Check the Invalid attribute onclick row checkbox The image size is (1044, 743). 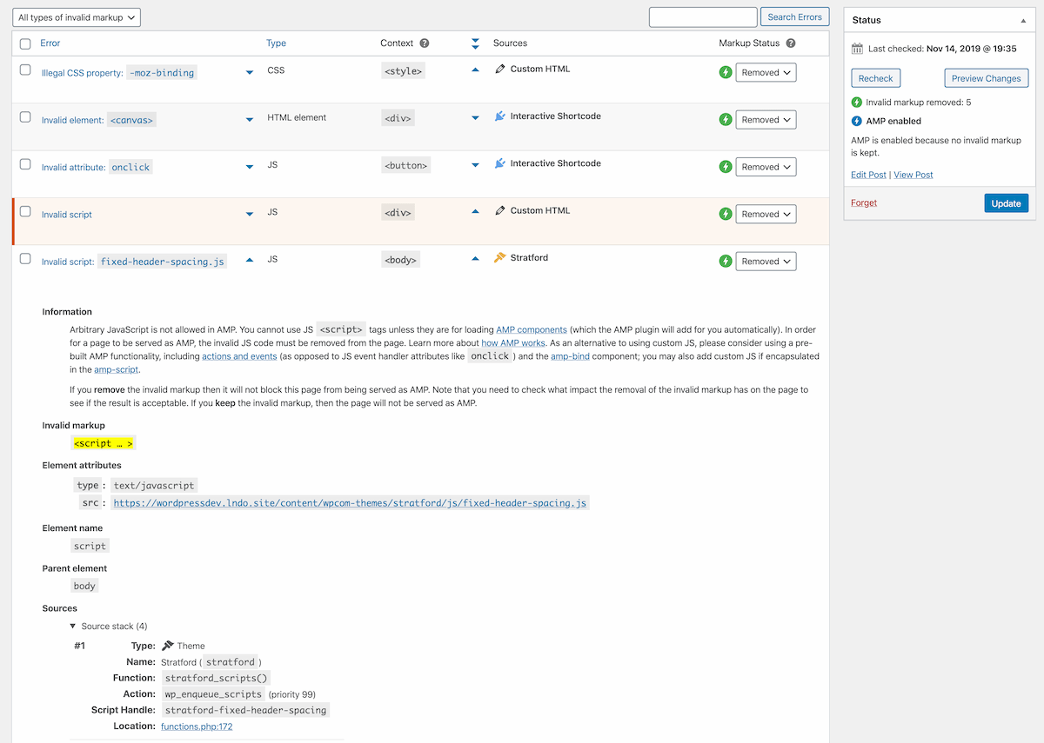point(25,163)
